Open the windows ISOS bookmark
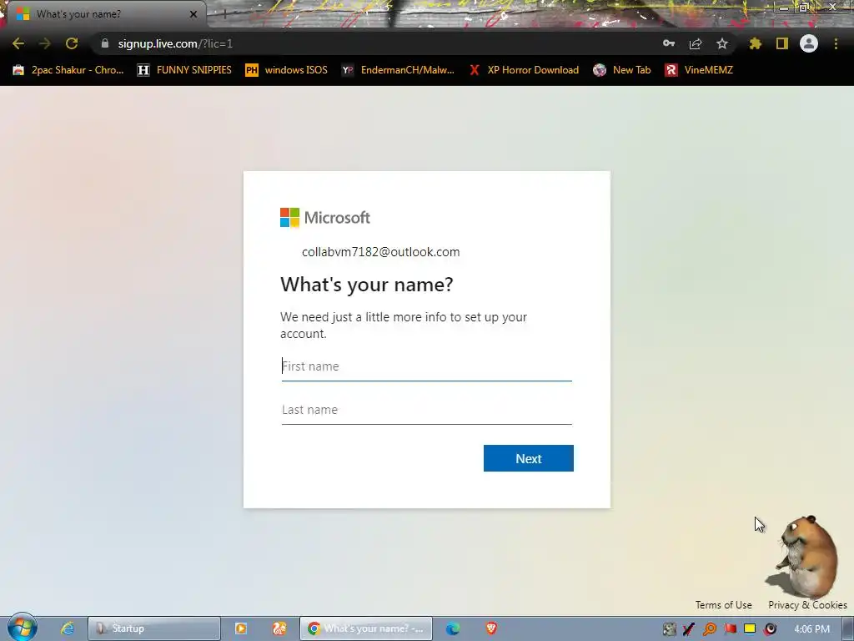This screenshot has height=641, width=854. tap(287, 70)
